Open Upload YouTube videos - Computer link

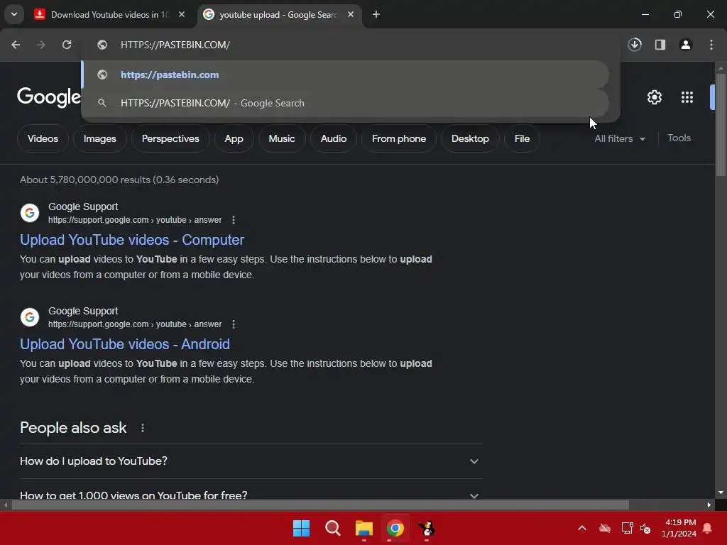pyautogui.click(x=131, y=240)
